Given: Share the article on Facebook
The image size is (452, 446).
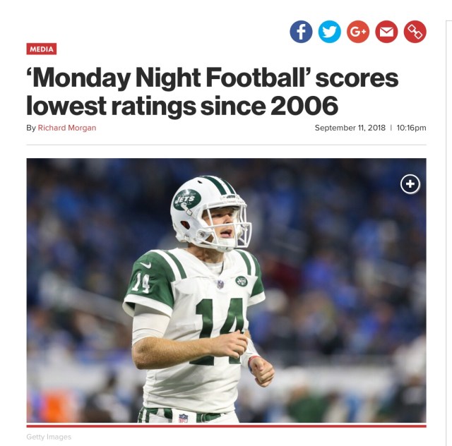Looking at the screenshot, I should pos(301,32).
